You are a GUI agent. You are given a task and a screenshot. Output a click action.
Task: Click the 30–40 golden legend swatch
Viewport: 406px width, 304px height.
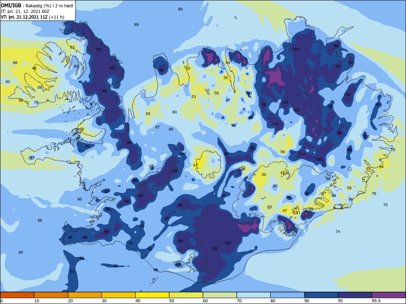[x=119, y=295]
